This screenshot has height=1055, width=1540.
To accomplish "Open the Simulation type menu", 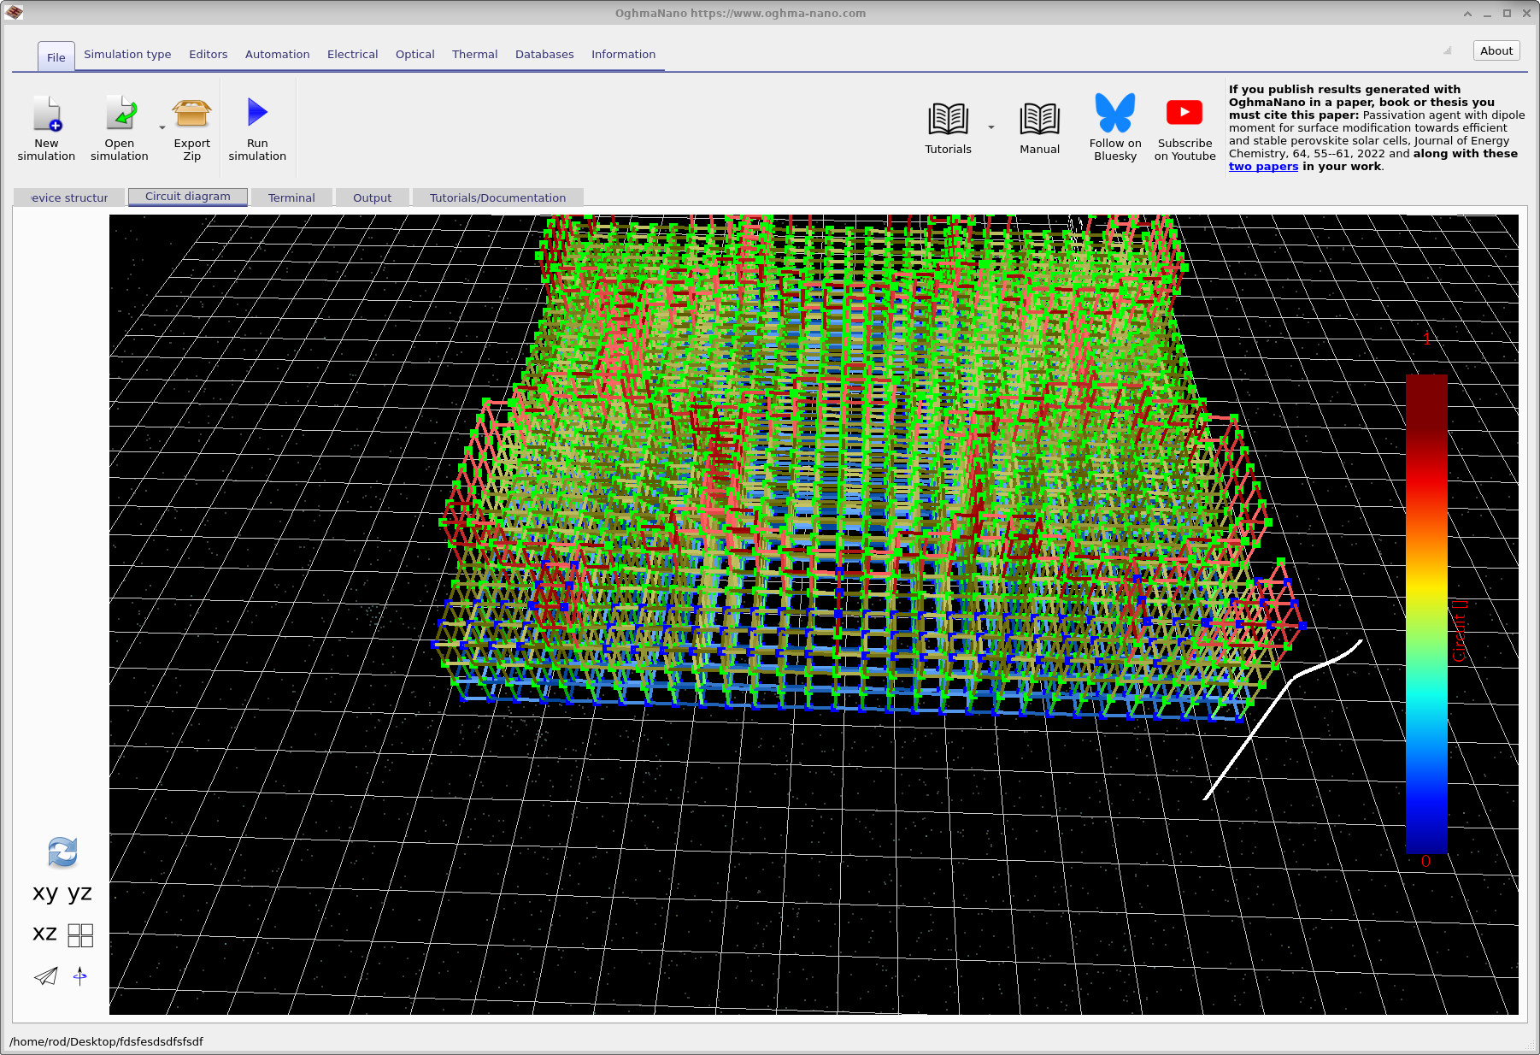I will pos(126,54).
